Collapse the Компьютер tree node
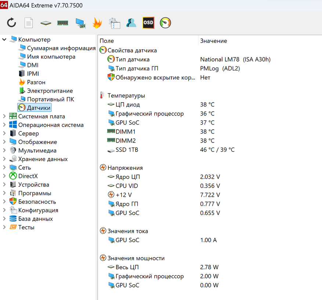This screenshot has height=300, width=322. pyautogui.click(x=4, y=40)
